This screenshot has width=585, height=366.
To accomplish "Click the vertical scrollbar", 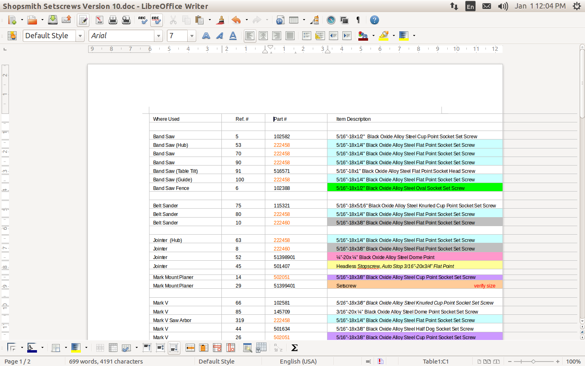I will pos(582,183).
